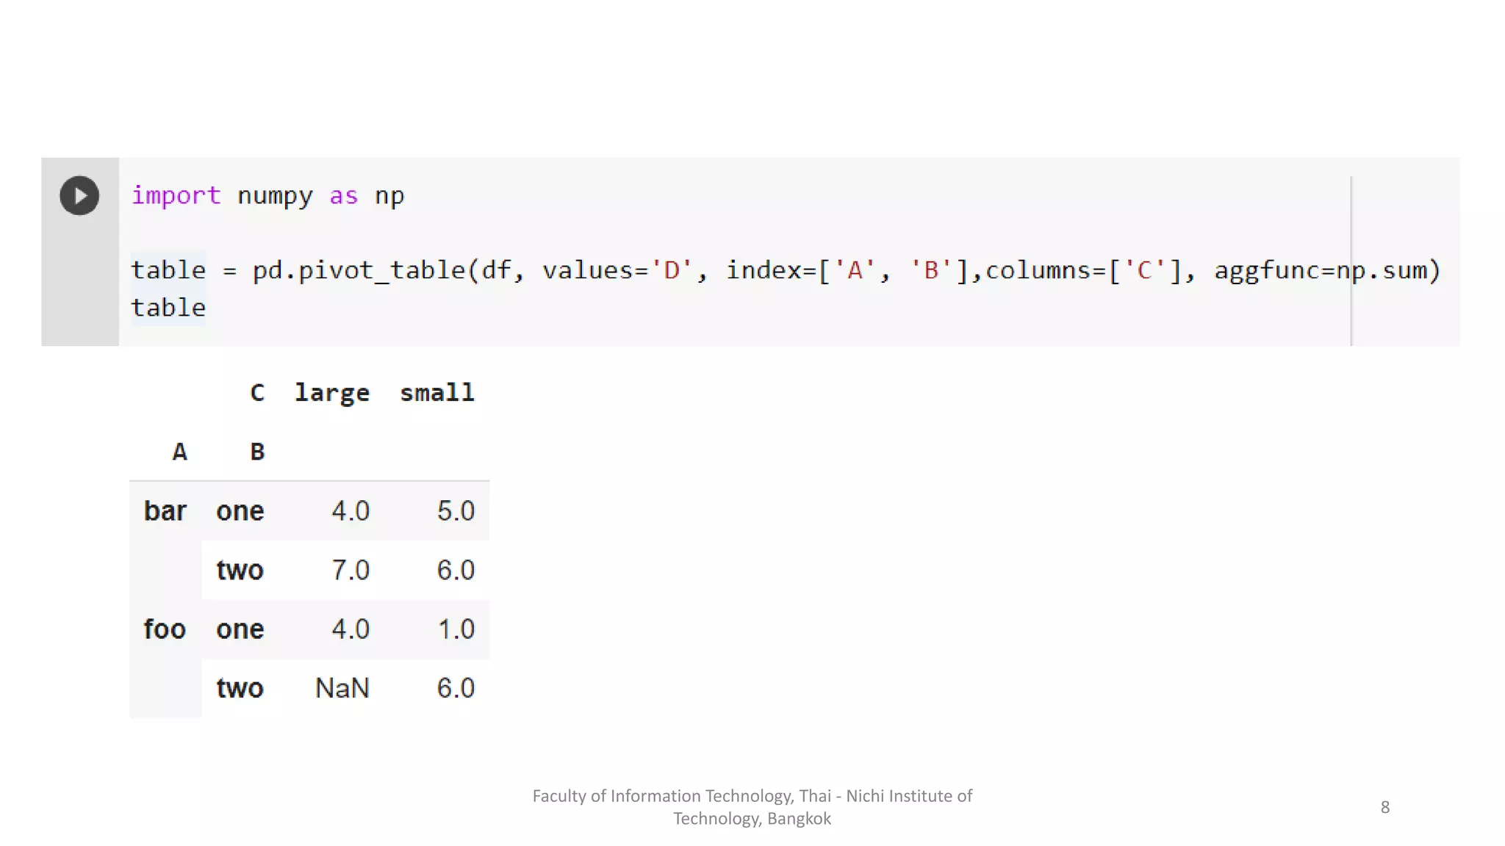Click the 'two' label under foo
The image size is (1505, 846).
point(240,689)
